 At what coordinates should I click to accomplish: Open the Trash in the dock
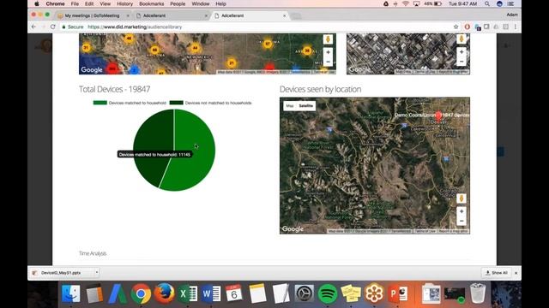[x=478, y=293]
